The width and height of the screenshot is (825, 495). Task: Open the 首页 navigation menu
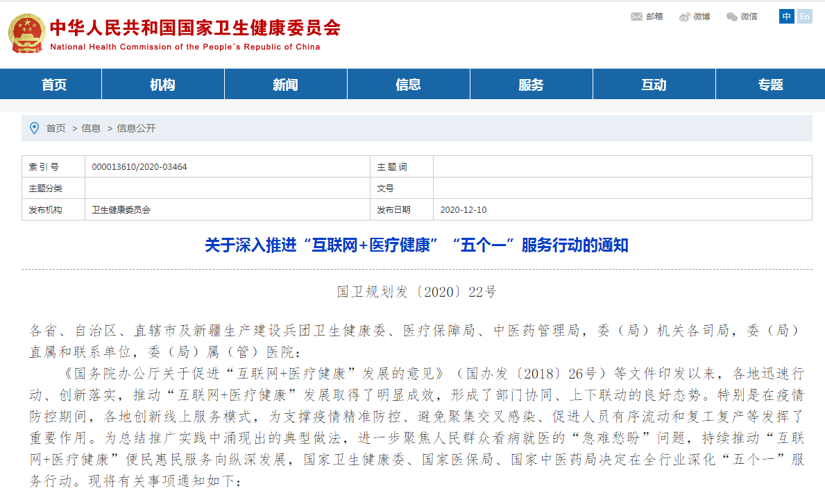pyautogui.click(x=53, y=85)
